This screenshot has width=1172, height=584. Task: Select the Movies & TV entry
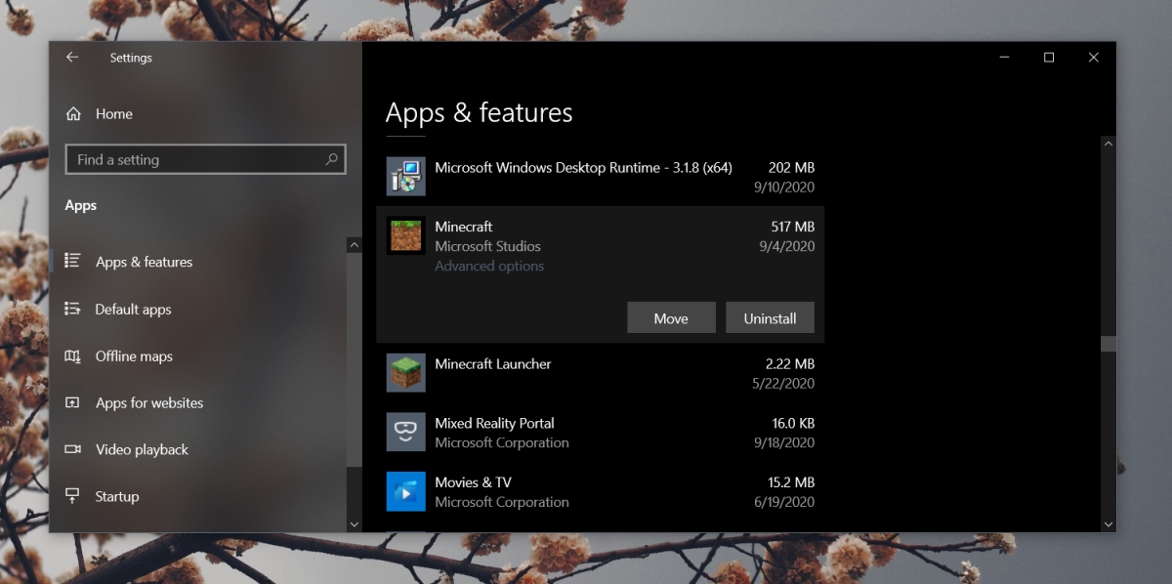pyautogui.click(x=600, y=491)
